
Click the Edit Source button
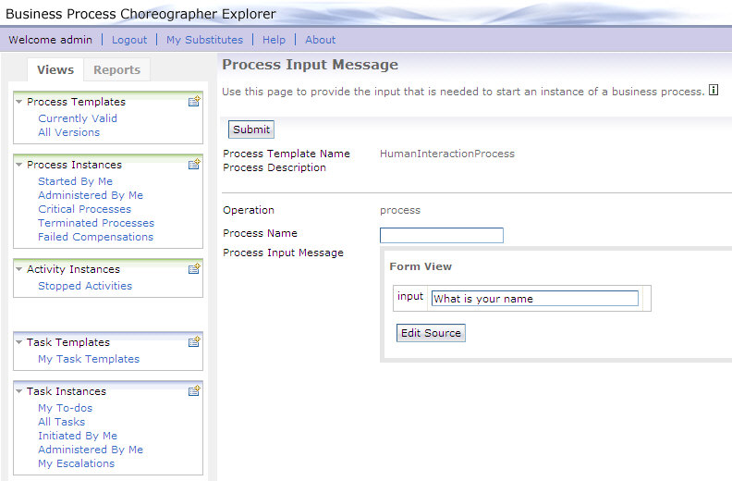coord(431,333)
